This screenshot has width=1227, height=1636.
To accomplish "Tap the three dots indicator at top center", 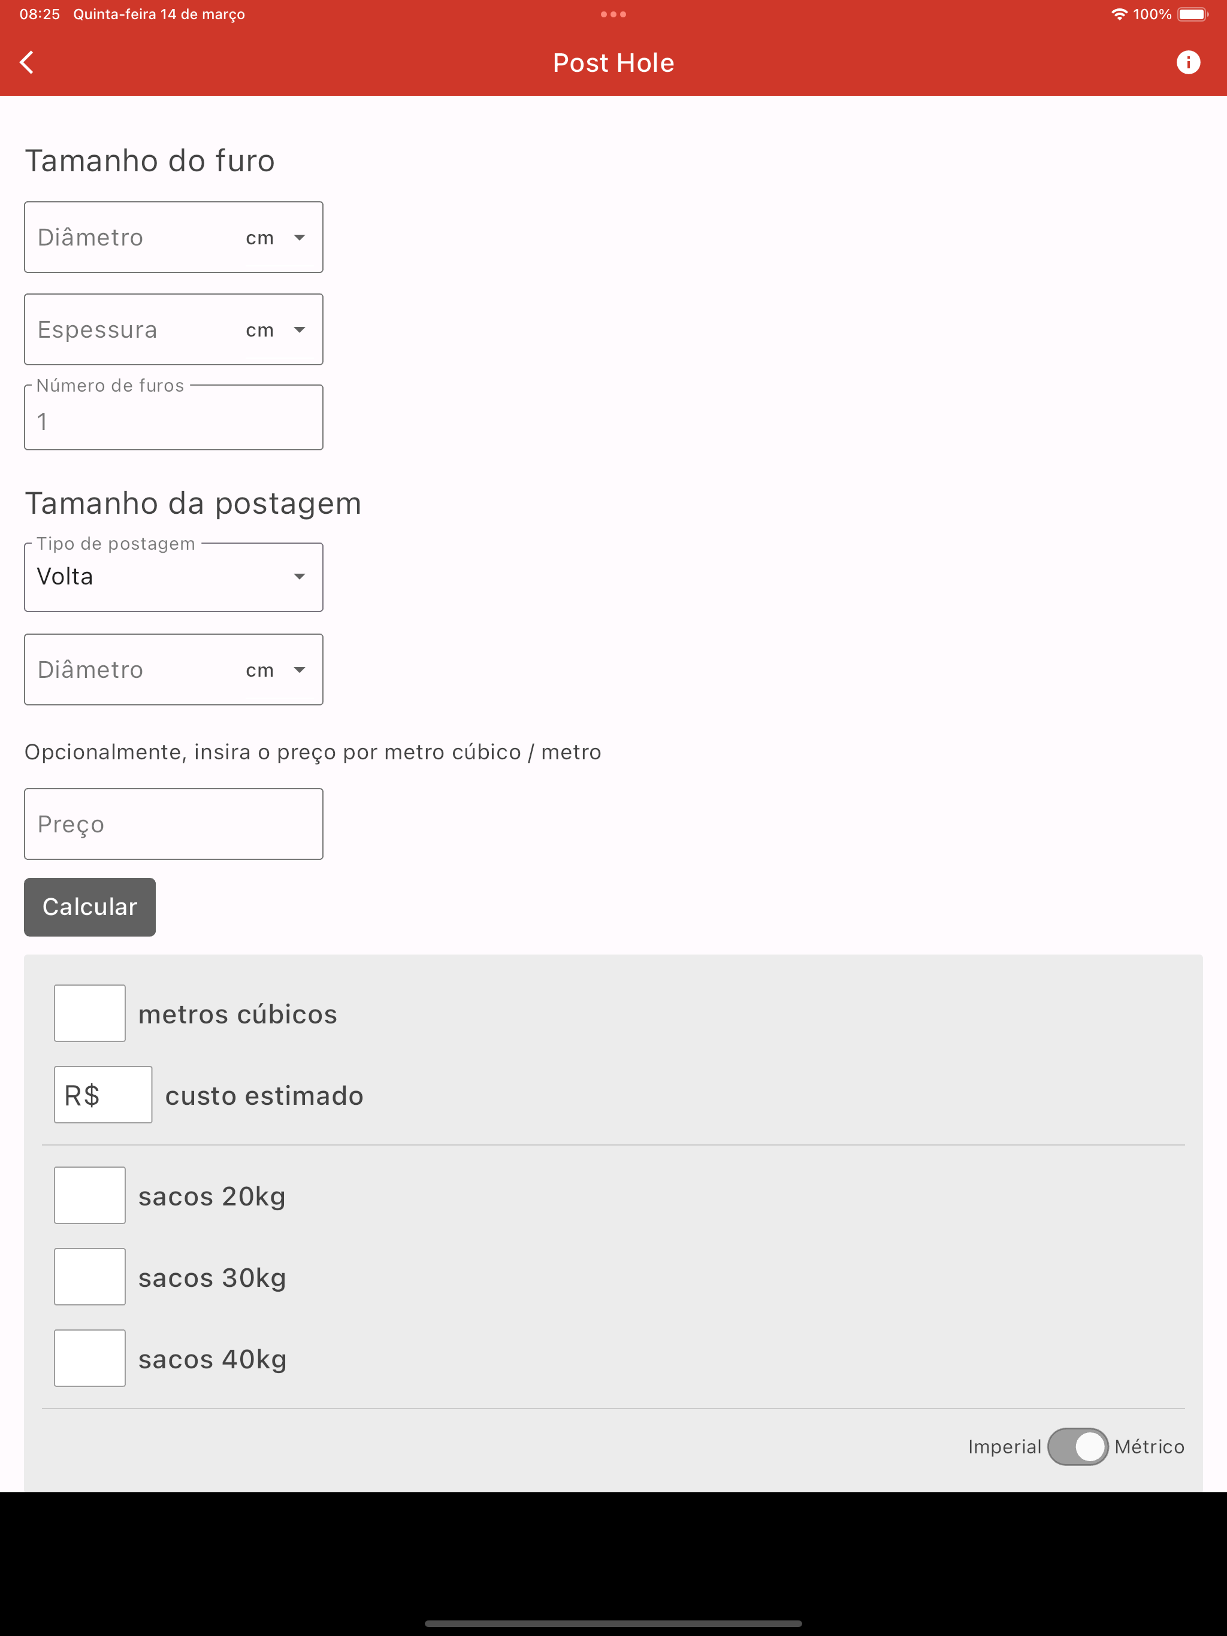I will [613, 13].
